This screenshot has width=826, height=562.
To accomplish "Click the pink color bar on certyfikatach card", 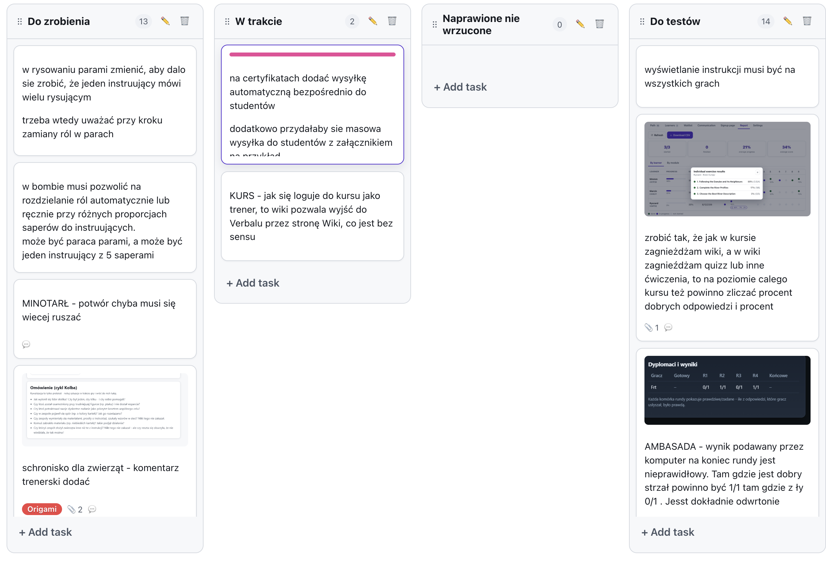I will pos(313,54).
